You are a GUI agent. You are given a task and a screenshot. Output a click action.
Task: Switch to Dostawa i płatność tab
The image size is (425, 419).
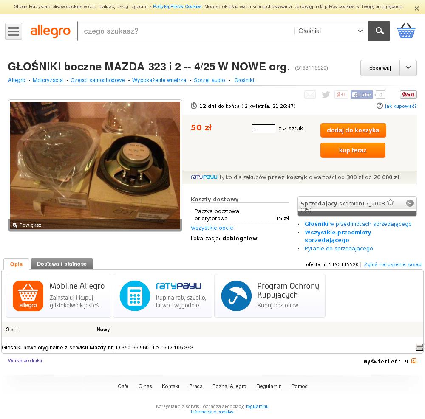tap(62, 264)
